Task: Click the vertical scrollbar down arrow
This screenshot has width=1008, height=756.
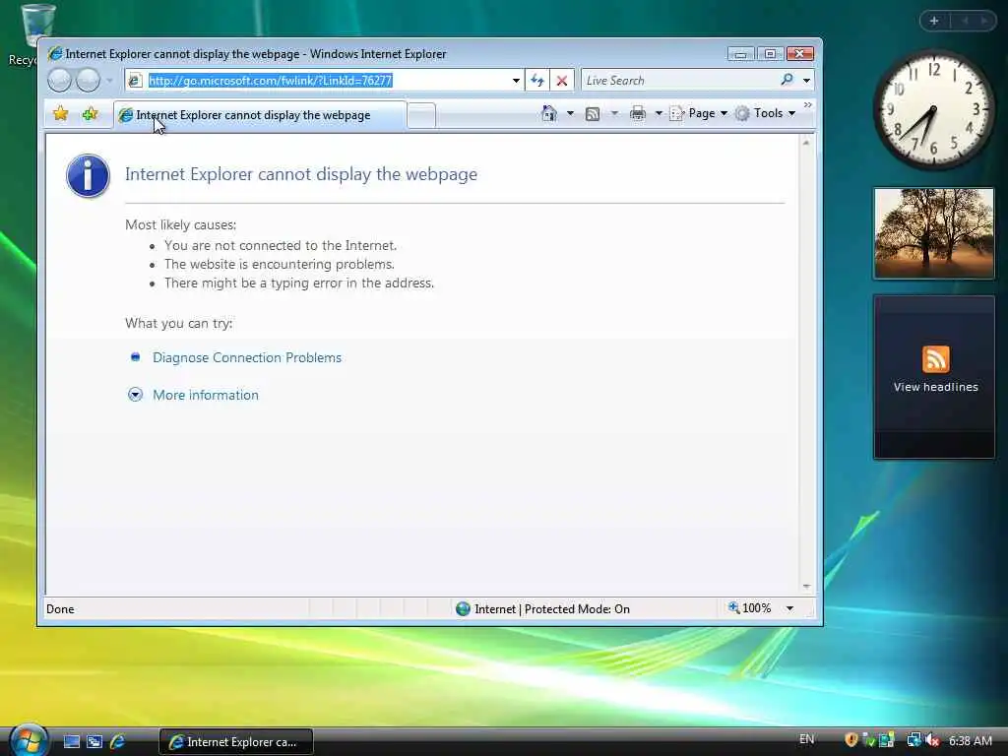Action: pyautogui.click(x=806, y=587)
